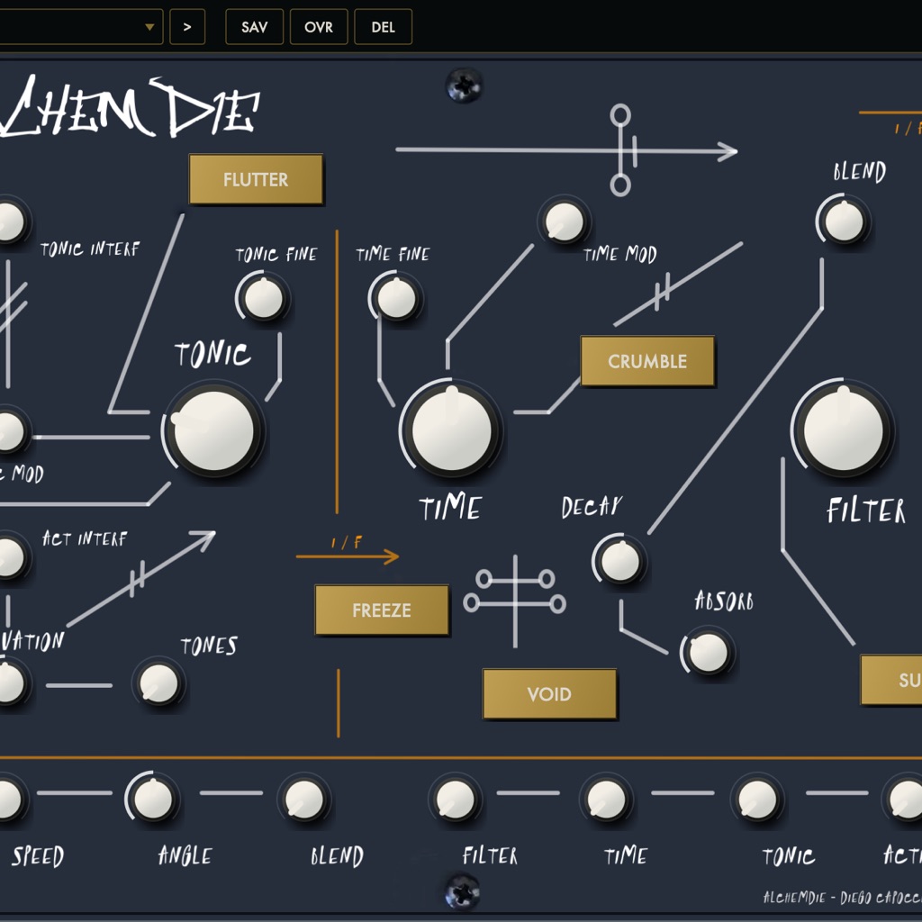The height and width of the screenshot is (922, 922).
Task: Toggle the FREEZE button
Action: 382,610
